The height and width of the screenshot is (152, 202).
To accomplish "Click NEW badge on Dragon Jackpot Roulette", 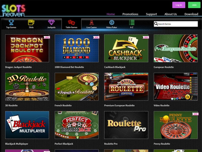I will click(x=47, y=37).
